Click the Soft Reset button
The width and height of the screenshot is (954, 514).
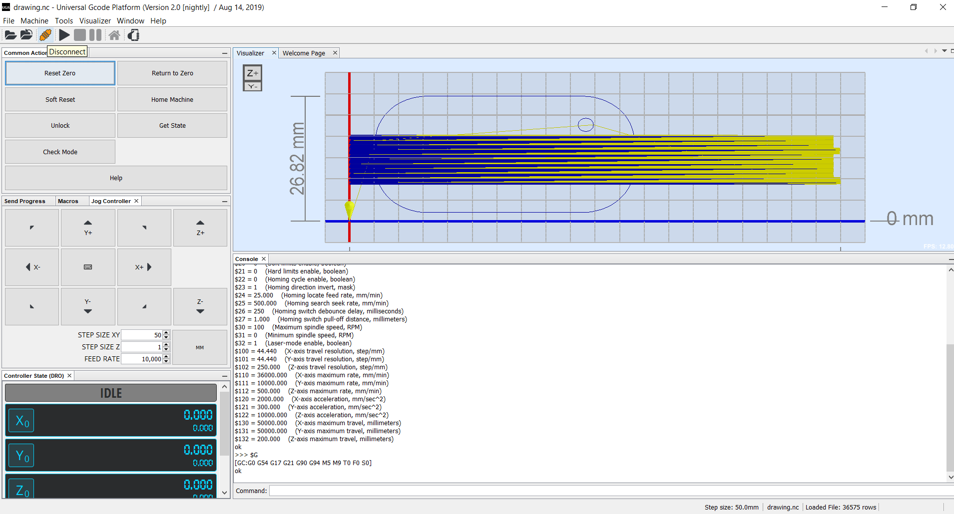coord(60,99)
